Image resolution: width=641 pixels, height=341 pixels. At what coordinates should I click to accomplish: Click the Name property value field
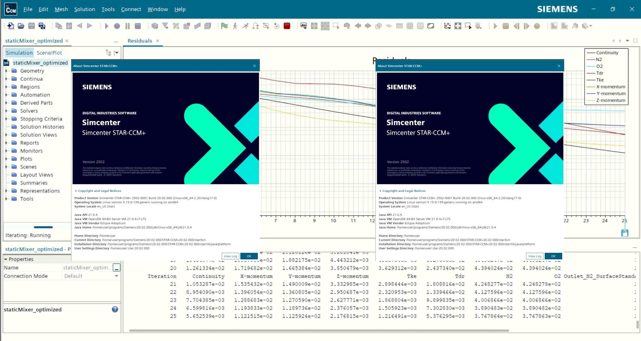87,268
